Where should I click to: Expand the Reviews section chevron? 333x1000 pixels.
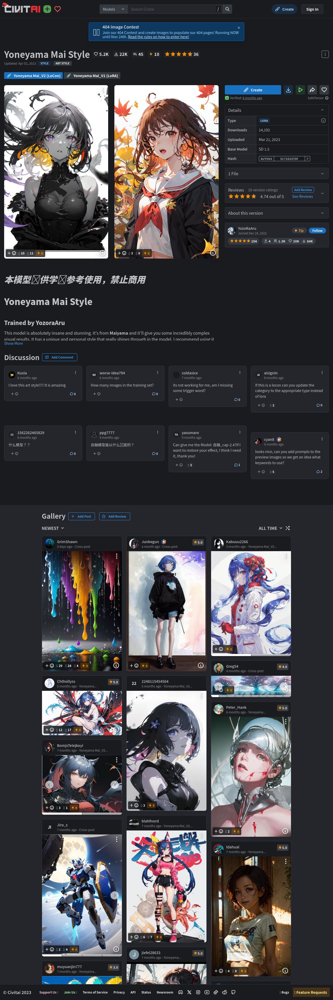322,193
